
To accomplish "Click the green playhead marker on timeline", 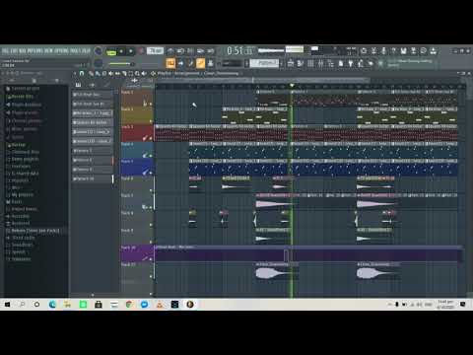I will coord(292,86).
